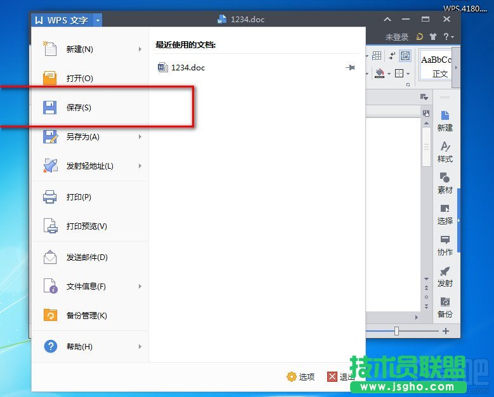Expand the 发射轻地址(L) submenu arrow
Image resolution: width=494 pixels, height=397 pixels.
(140, 166)
